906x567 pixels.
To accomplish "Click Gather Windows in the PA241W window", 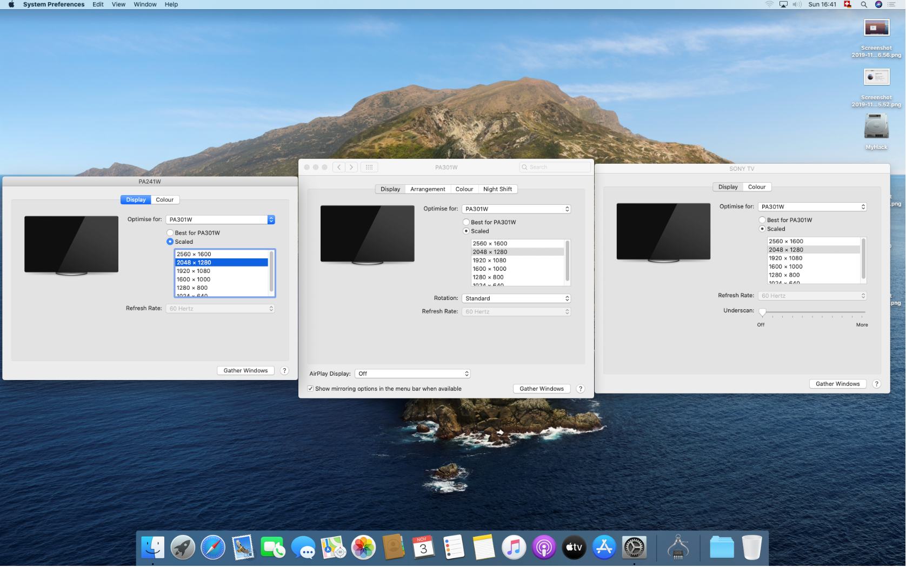I will pyautogui.click(x=246, y=371).
